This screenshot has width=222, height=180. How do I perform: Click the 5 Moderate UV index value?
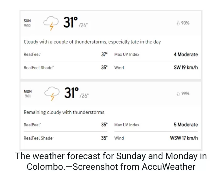click(x=186, y=125)
